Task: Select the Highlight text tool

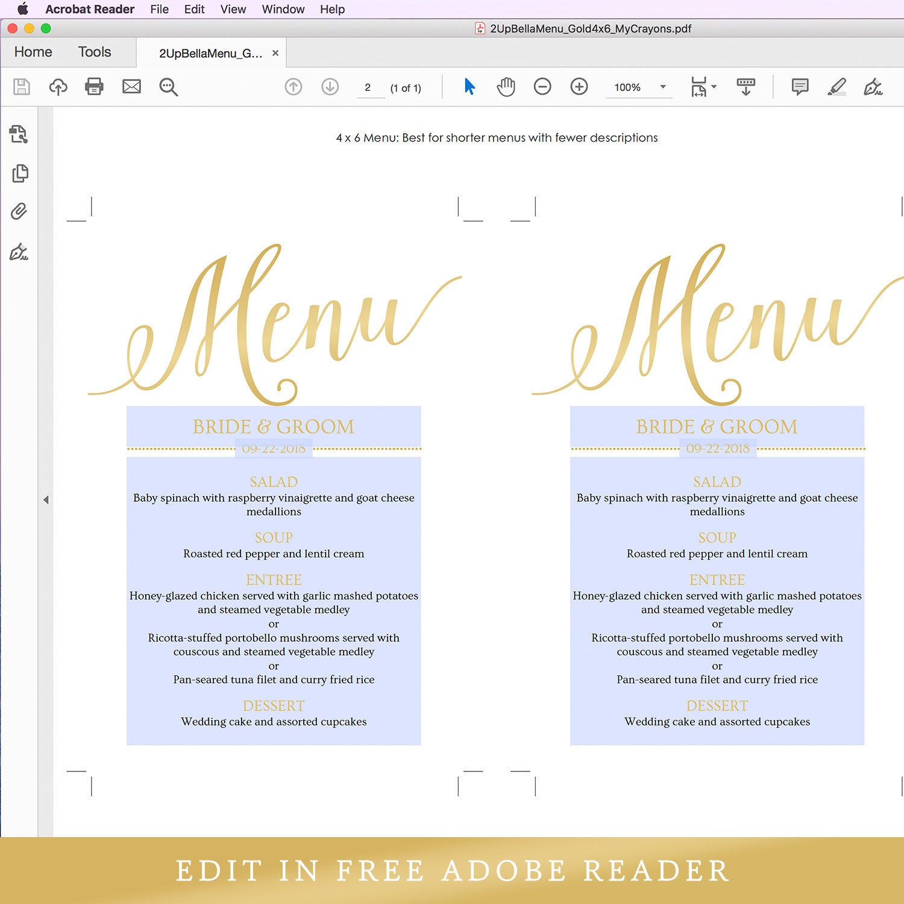Action: point(838,87)
